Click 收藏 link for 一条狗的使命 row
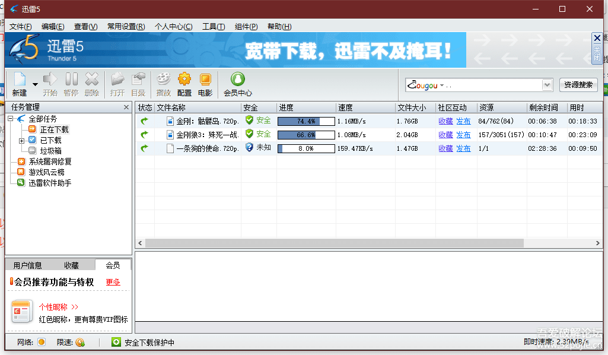 click(445, 148)
